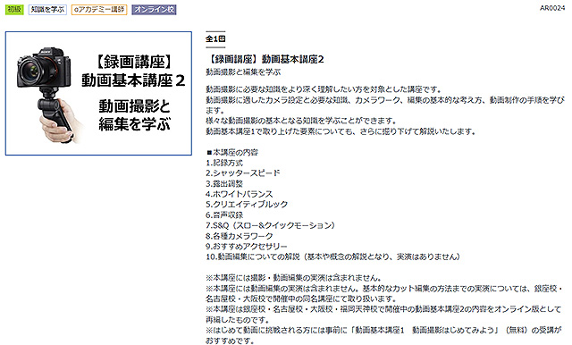Viewport: 572px width, 345px height.
Task: Click list item 1.記録方式
Action: click(x=224, y=163)
